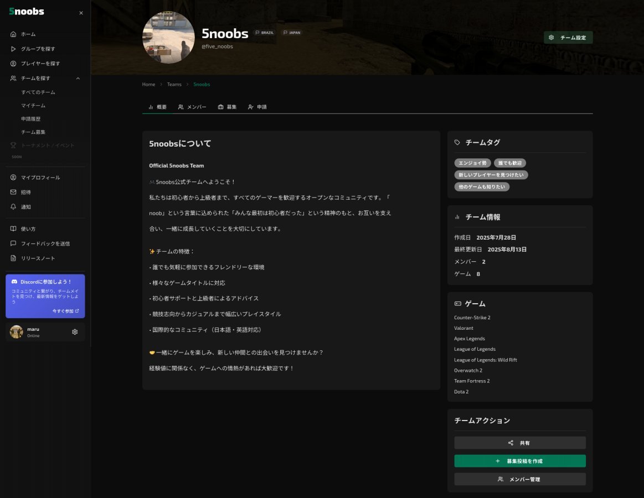
Task: Click the エンジョイ勢 tag
Action: point(472,163)
